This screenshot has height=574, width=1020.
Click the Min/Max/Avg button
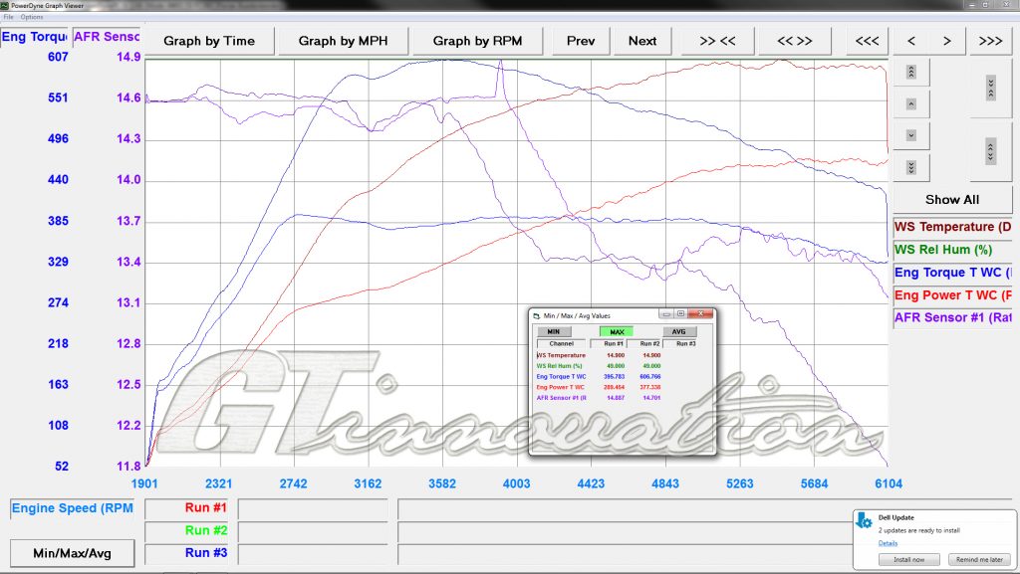tap(72, 553)
